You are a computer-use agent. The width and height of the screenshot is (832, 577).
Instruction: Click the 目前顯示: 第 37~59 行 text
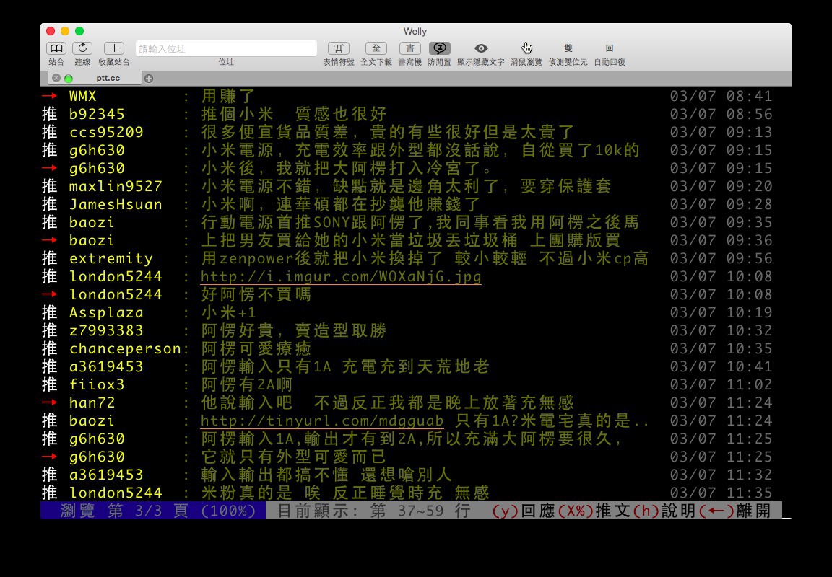373,511
